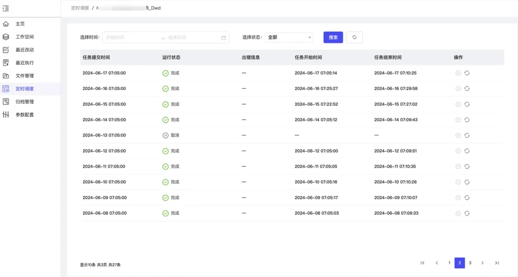Viewport: 518px width, 277px height.
Task: Go to the previous page with left chevron
Action: tap(437, 263)
